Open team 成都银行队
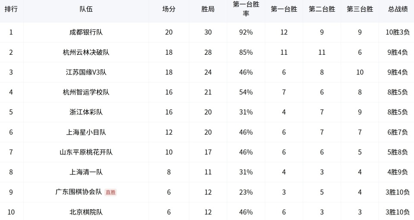The image size is (414, 220). pyautogui.click(x=86, y=32)
